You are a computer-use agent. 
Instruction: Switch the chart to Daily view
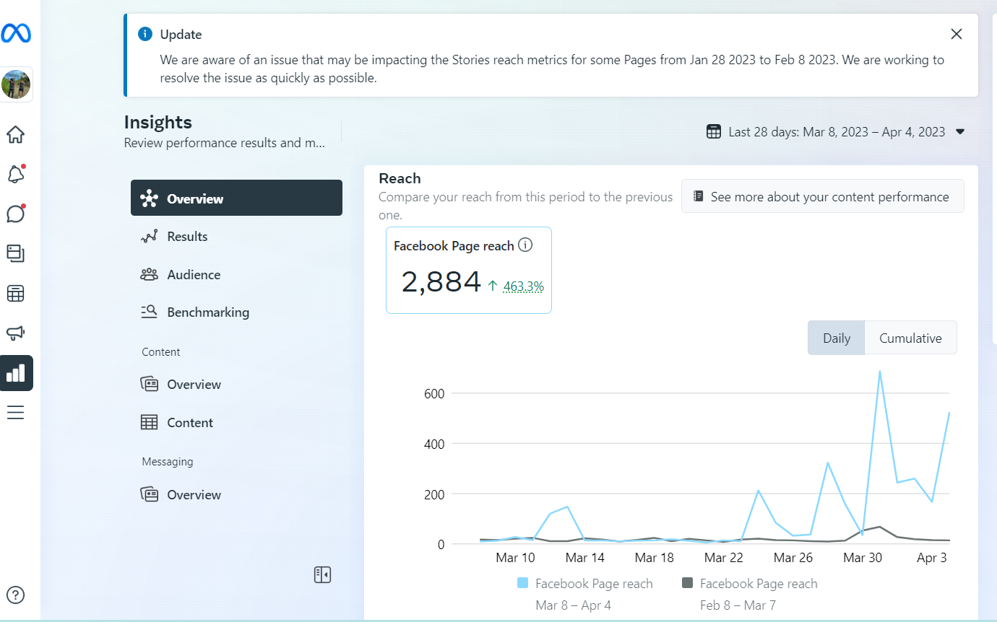(836, 338)
